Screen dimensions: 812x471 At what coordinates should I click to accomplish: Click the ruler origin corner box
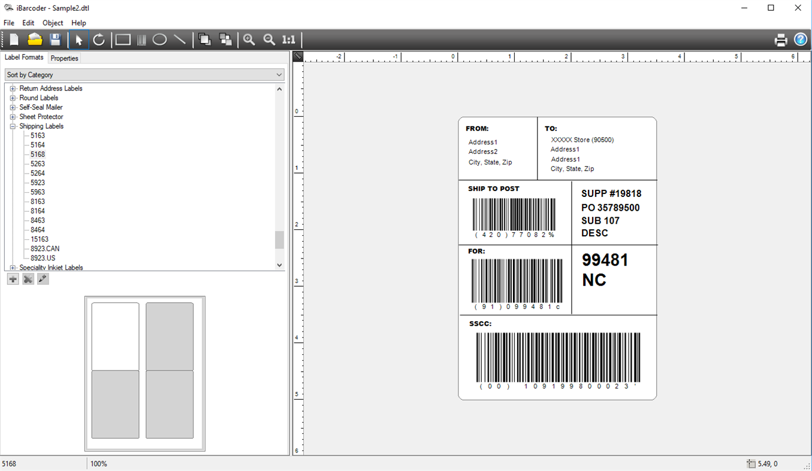[x=298, y=56]
